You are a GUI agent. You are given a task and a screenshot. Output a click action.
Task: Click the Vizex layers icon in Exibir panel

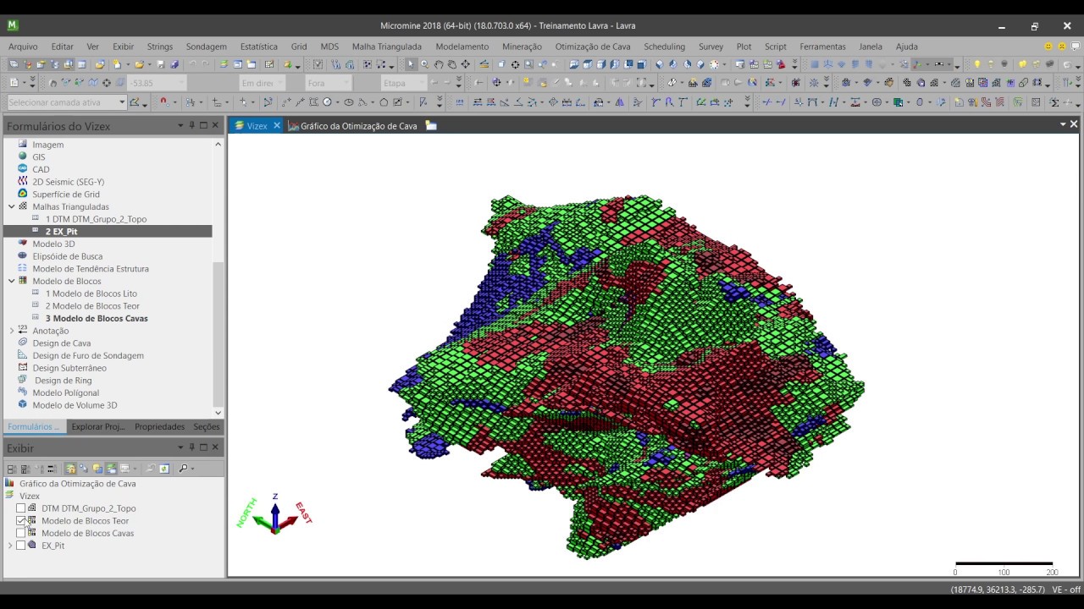[x=9, y=496]
